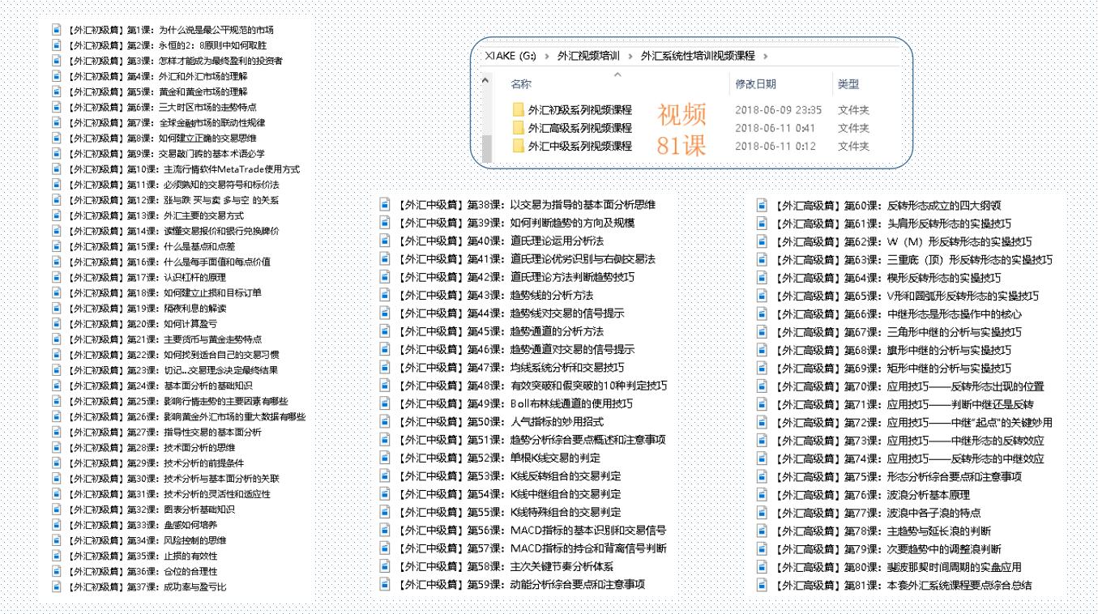Select the 第56课 MACD指标 lesson file

point(533,530)
